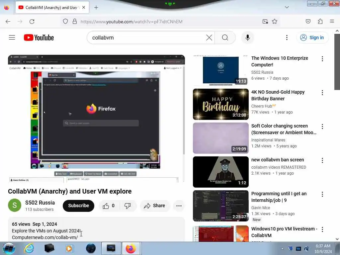Open the S502 Russia channel name
Image resolution: width=340 pixels, height=255 pixels.
point(40,203)
